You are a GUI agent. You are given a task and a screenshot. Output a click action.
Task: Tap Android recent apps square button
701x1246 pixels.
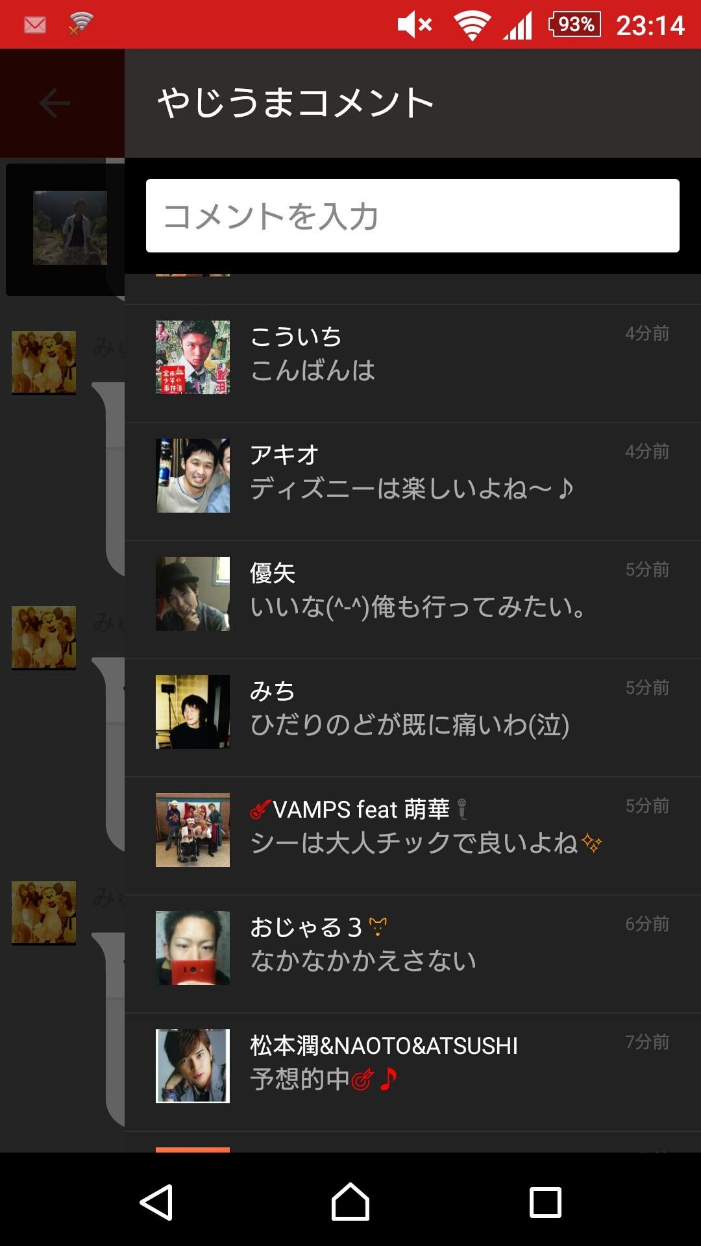(x=545, y=1202)
